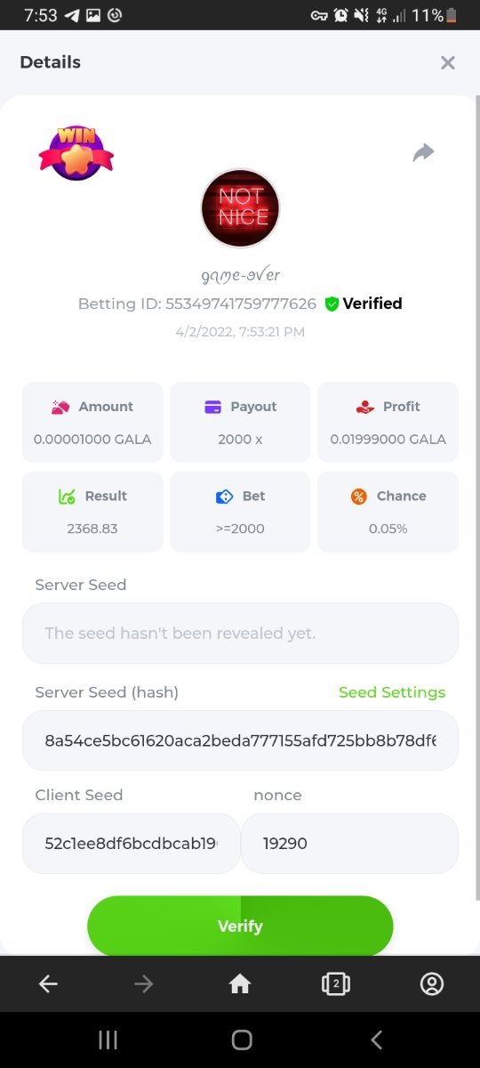Image resolution: width=480 pixels, height=1068 pixels.
Task: Open the browser home page
Action: coord(240,983)
